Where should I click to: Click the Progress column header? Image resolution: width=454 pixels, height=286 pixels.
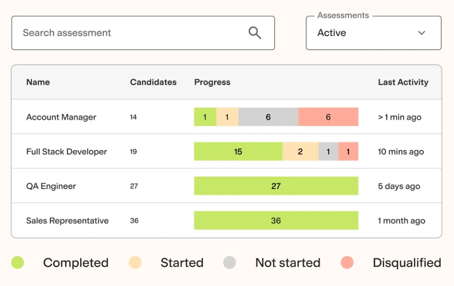pyautogui.click(x=212, y=82)
